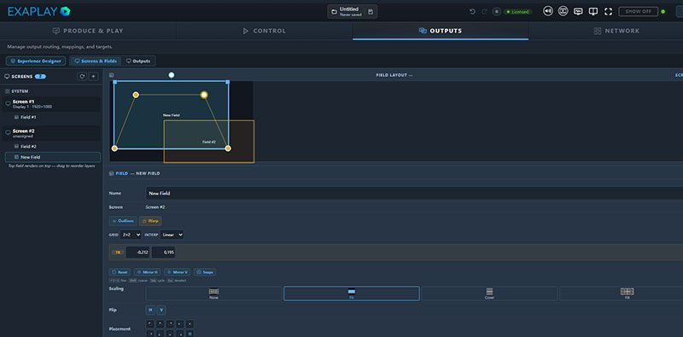
Task: Toggle the Snaps option
Action: (205, 272)
